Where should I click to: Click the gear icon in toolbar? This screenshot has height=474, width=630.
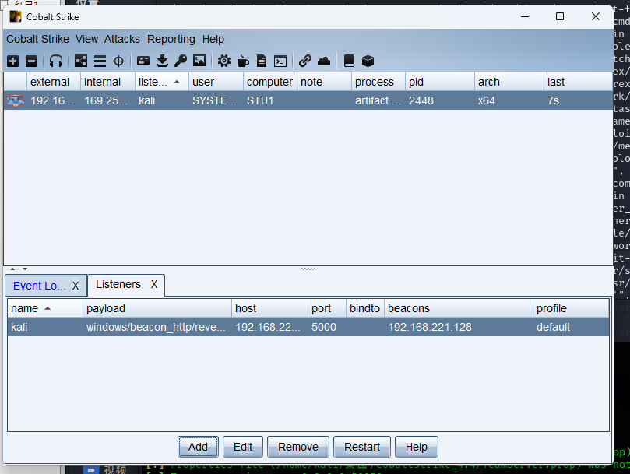coord(224,61)
